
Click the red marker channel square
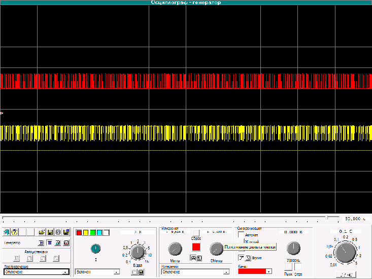196,247
